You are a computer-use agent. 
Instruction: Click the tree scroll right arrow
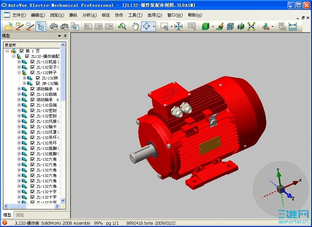(x=57, y=206)
